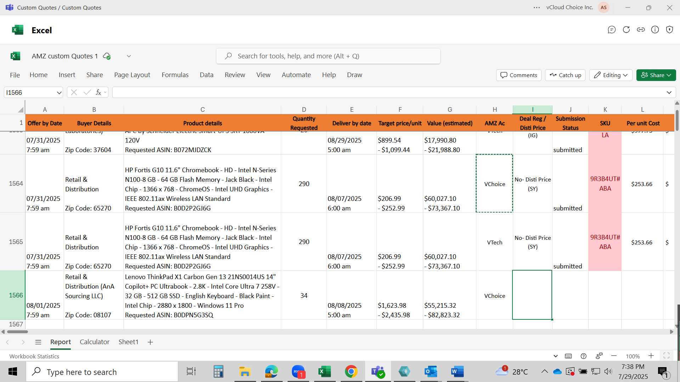Switch to the Calculator sheet tab
This screenshot has height=382, width=680.
95,342
